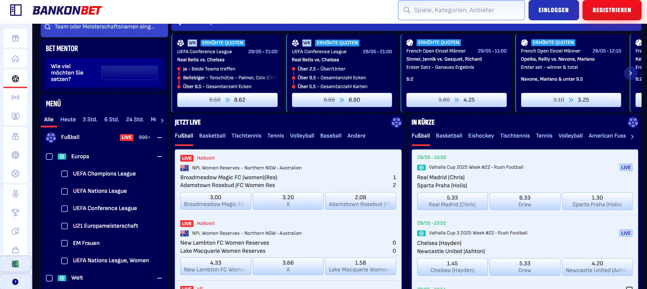Click the Einloggen button

pos(554,10)
